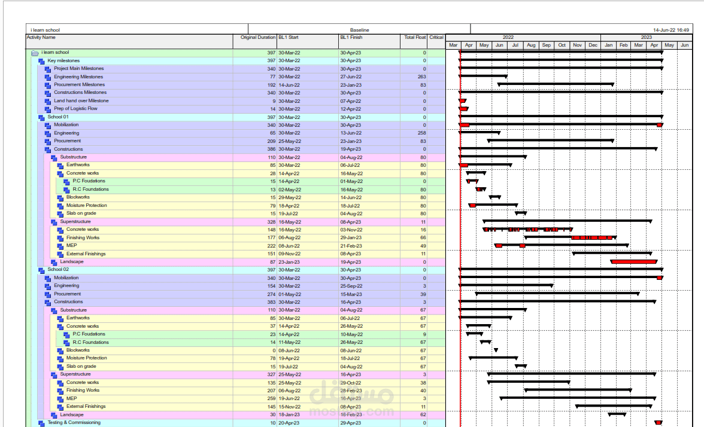The image size is (704, 427).
Task: Select the icon beside Land hand over Milestone
Action: [x=48, y=102]
